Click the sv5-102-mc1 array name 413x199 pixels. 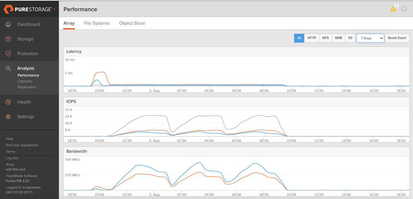16,169
